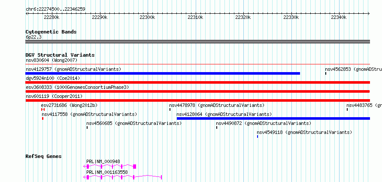The width and height of the screenshot is (382, 182).
Task: Select the black nsv4490872 marker
Action: (x=217, y=127)
